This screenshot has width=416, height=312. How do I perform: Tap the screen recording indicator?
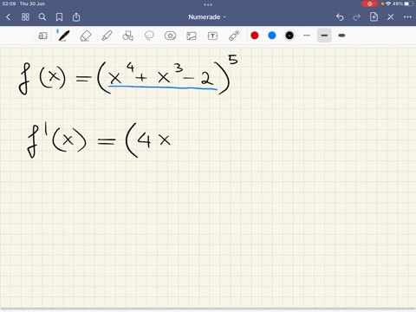[x=370, y=3]
